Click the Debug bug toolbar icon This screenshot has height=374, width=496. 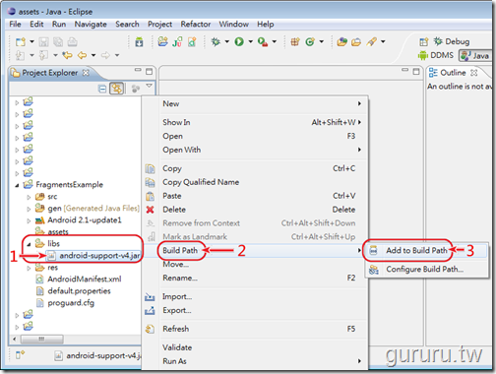[x=216, y=41]
